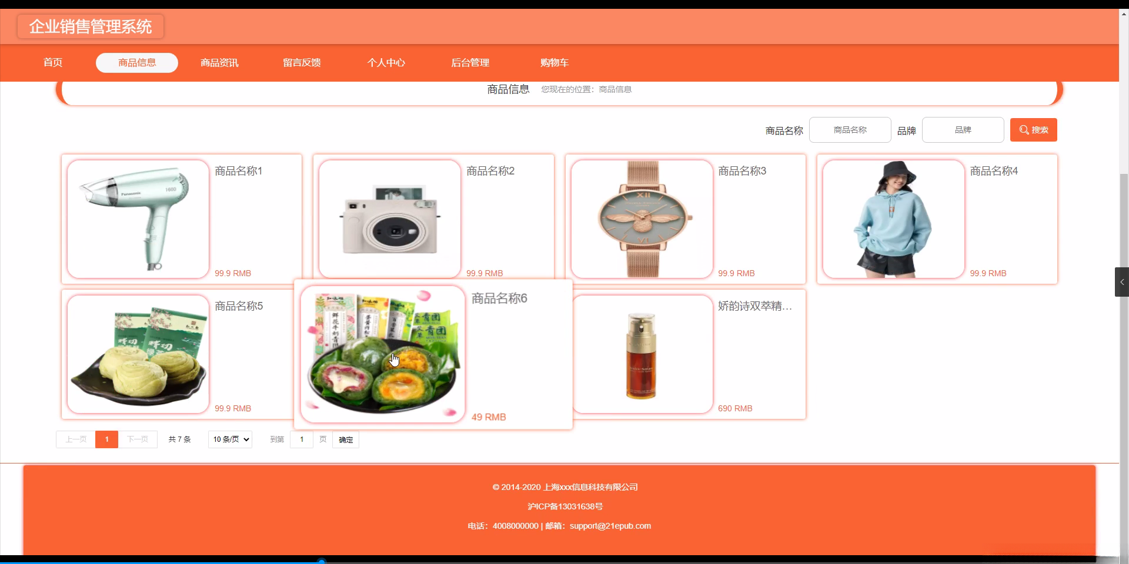Open the 购物车 shopping cart
The height and width of the screenshot is (564, 1129).
(555, 63)
